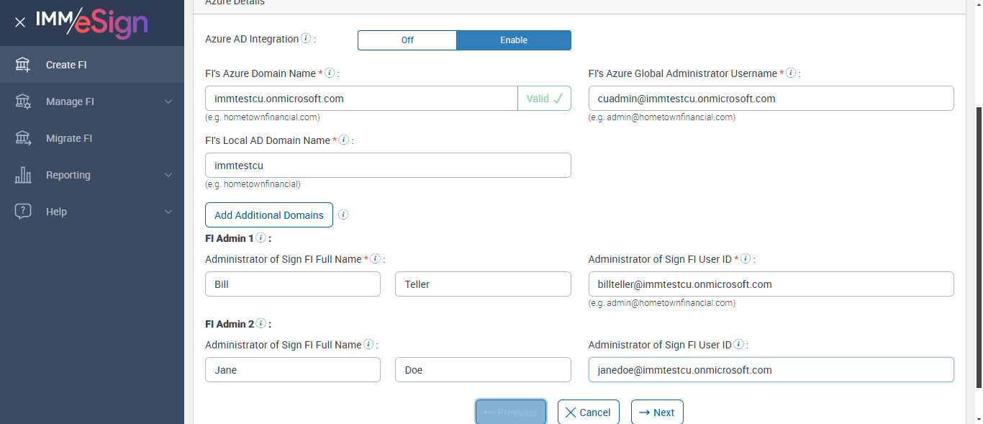The image size is (983, 424).
Task: Click the Reporting bar chart icon
Action: [x=23, y=175]
